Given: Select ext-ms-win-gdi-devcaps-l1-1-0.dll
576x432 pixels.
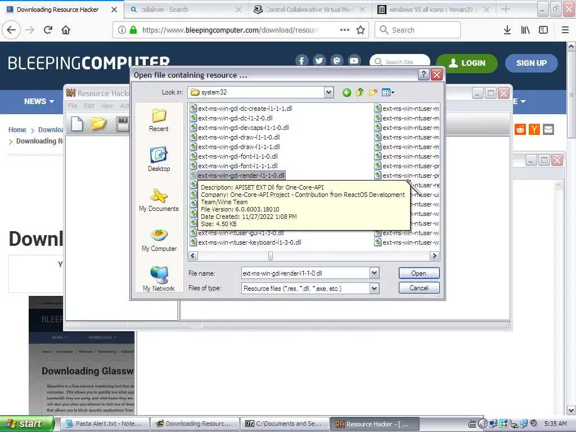Looking at the screenshot, I should coord(243,128).
